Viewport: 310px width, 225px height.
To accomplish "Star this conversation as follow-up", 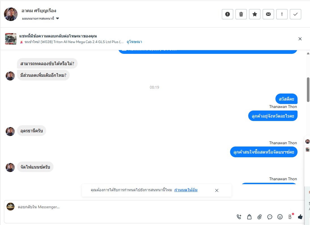I will click(x=255, y=14).
